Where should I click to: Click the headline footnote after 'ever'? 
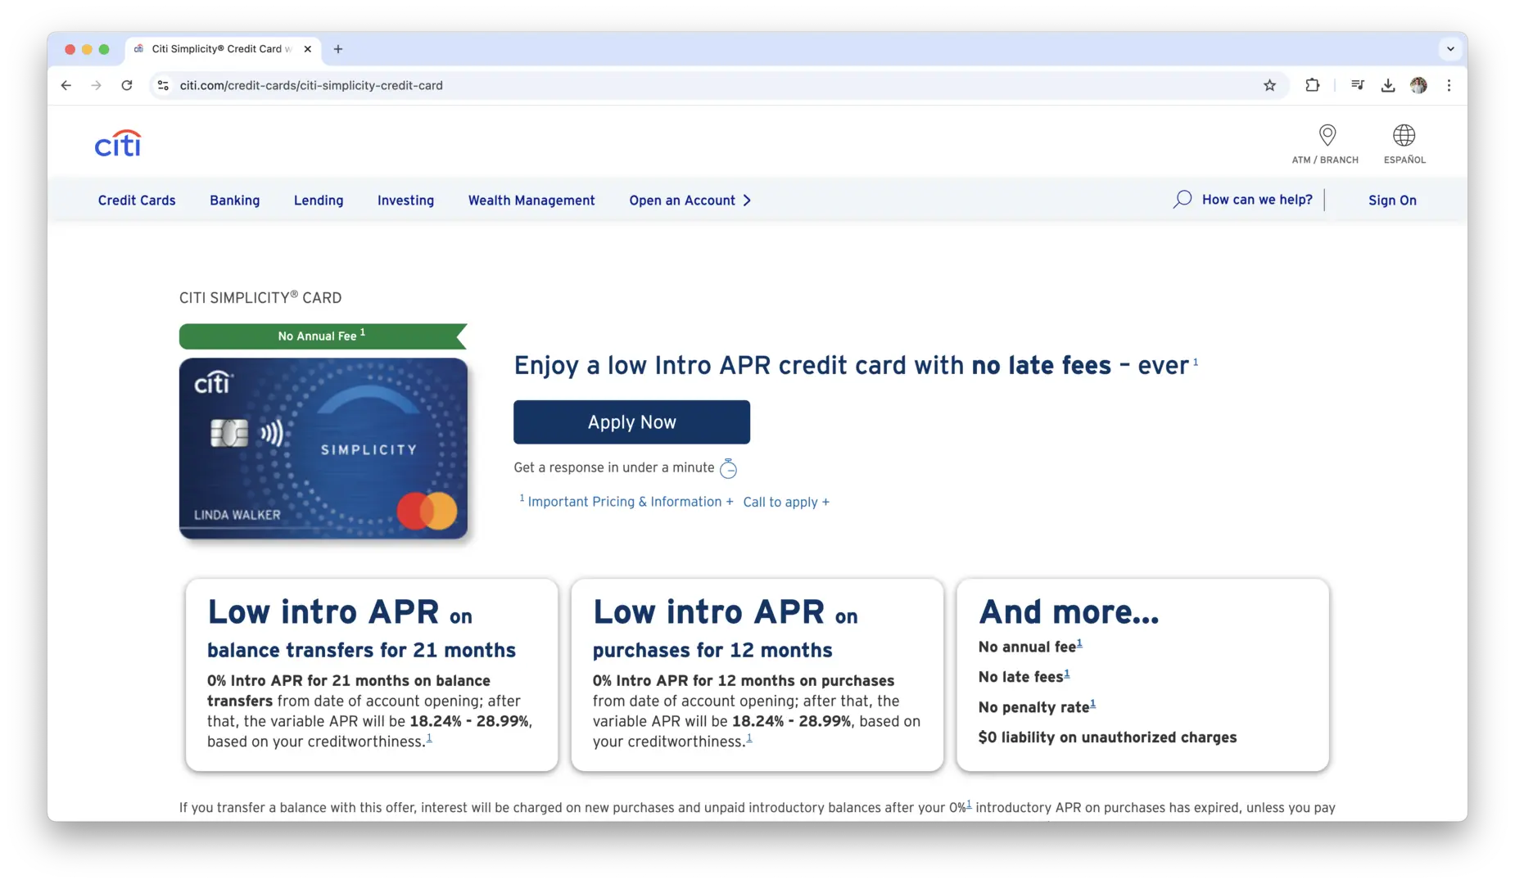pyautogui.click(x=1196, y=362)
